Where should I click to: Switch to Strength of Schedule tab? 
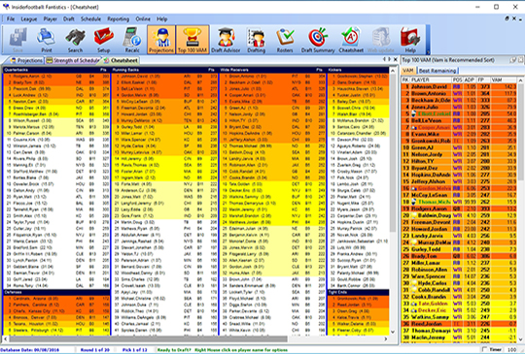click(x=73, y=60)
